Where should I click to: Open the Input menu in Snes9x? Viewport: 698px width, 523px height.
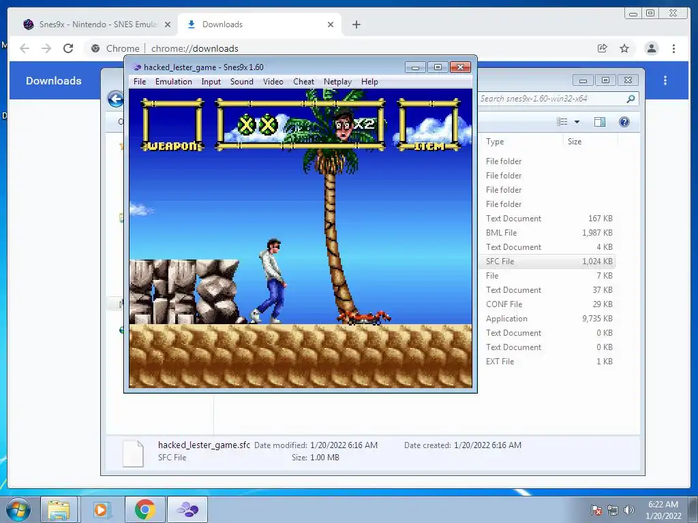point(211,82)
